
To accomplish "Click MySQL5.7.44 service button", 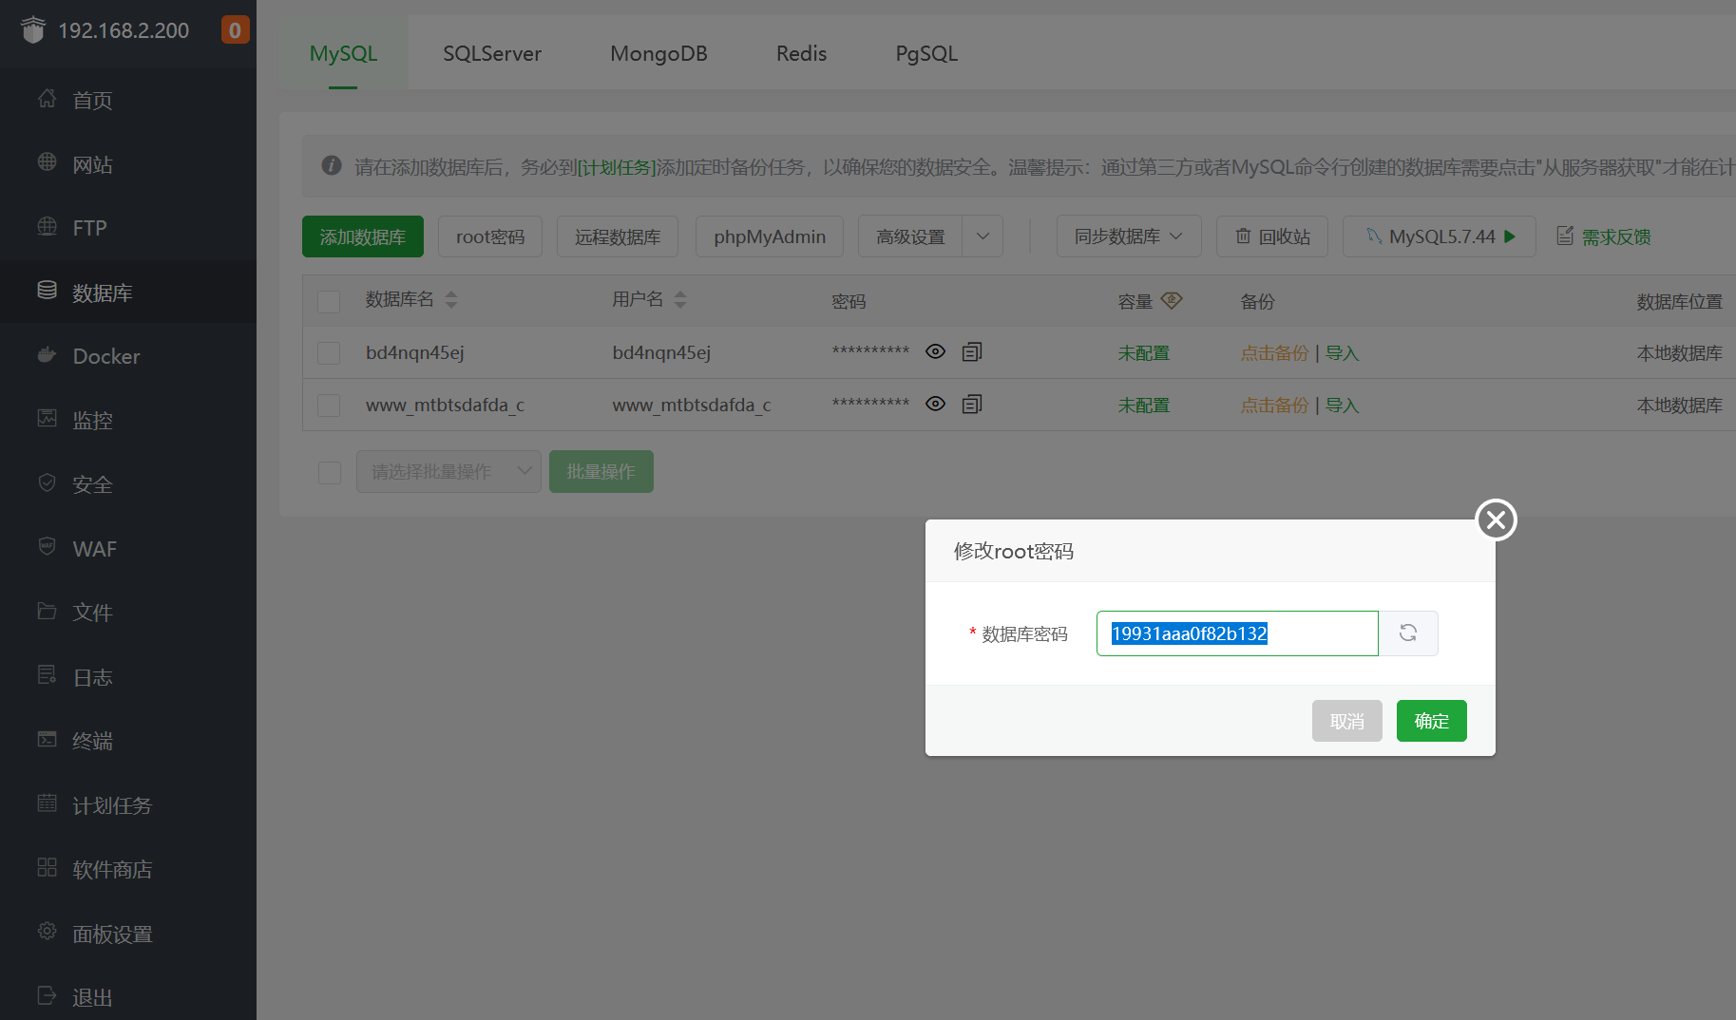I will (1440, 236).
